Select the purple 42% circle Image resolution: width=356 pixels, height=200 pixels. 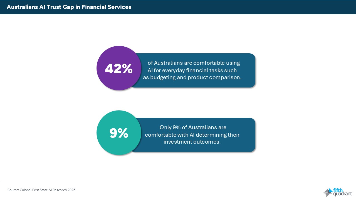coord(119,68)
